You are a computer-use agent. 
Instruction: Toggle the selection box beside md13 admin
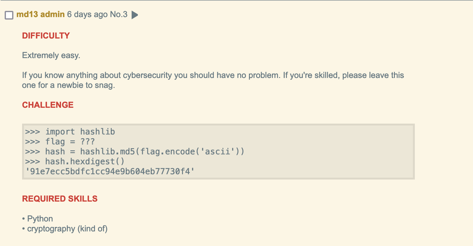point(9,15)
